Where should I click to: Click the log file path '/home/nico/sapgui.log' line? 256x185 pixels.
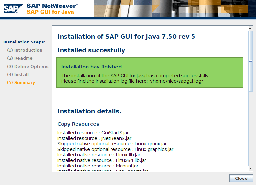(x=132, y=81)
